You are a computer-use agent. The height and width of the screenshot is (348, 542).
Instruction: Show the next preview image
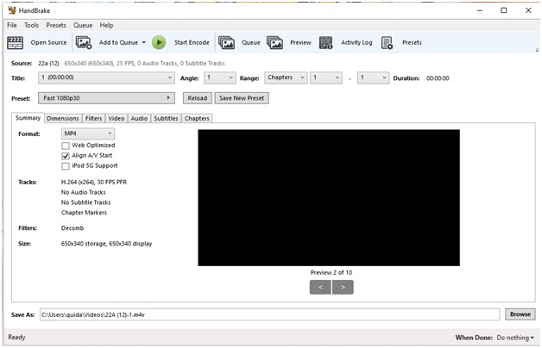tap(343, 288)
